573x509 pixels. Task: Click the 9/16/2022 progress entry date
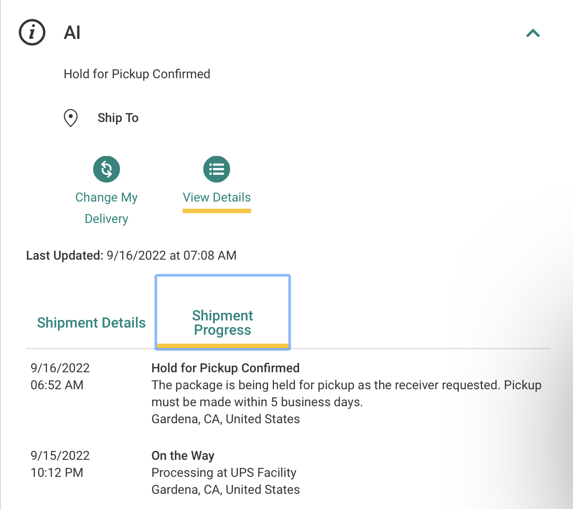click(60, 368)
